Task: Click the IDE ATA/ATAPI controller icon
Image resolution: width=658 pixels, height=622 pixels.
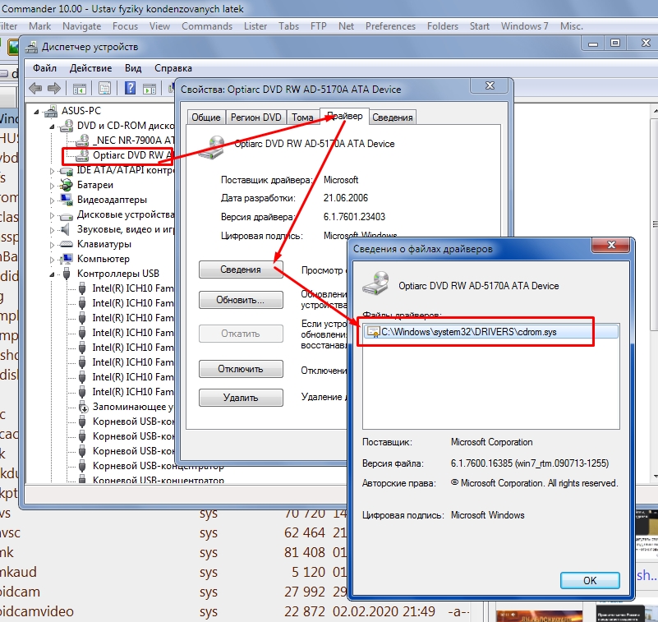Action: tap(66, 170)
